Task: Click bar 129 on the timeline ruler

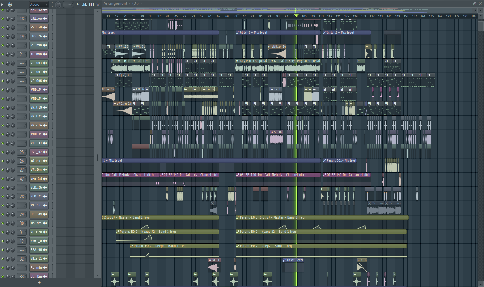Action: tap(355, 16)
